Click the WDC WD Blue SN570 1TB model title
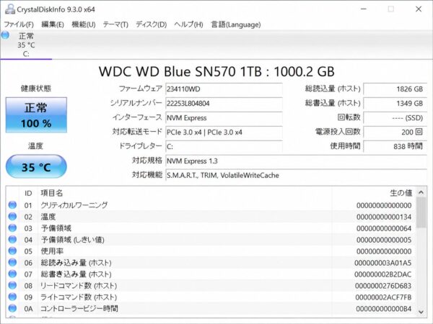The height and width of the screenshot is (324, 433). click(216, 71)
